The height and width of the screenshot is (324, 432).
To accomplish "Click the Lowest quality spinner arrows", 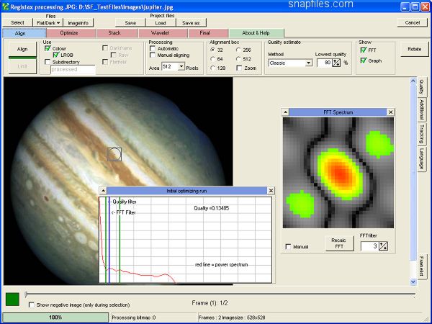I will click(x=336, y=63).
